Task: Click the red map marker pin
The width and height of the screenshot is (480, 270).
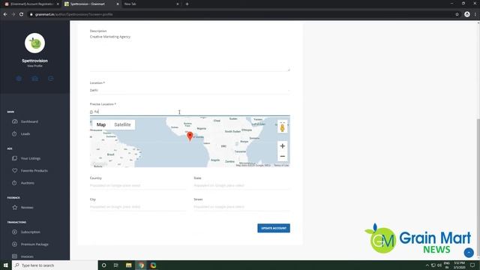Action: pyautogui.click(x=190, y=136)
